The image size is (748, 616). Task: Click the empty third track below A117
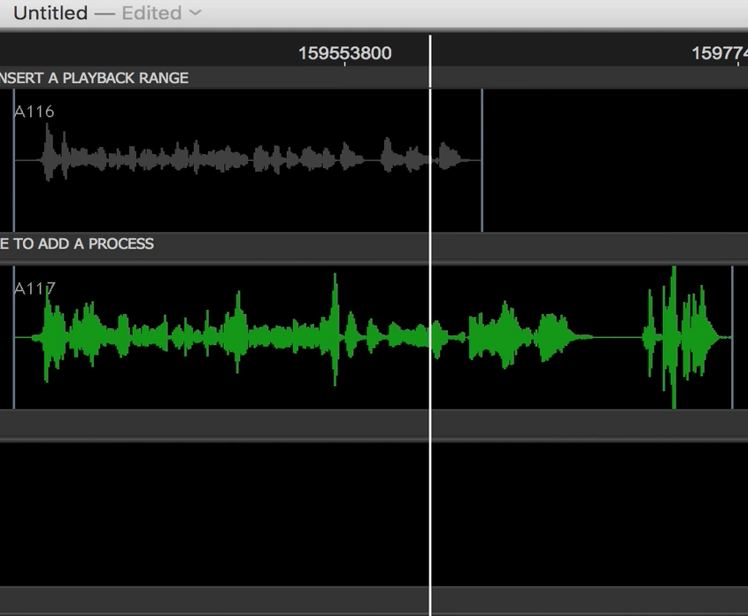pyautogui.click(x=374, y=513)
